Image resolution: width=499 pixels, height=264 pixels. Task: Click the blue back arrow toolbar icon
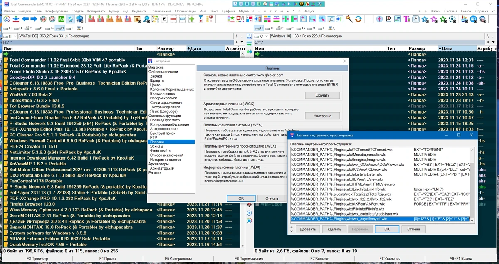25,19
